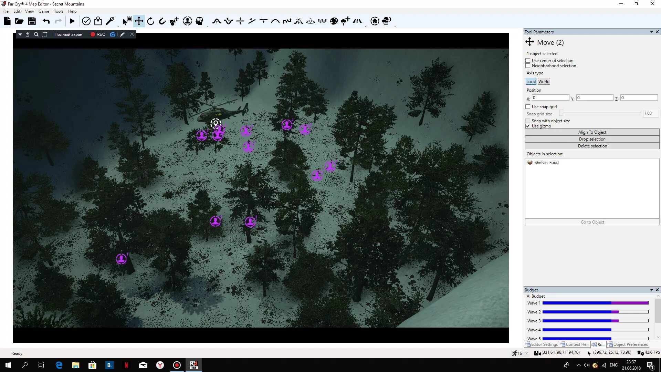This screenshot has height=372, width=661.
Task: Open the map location pin tool
Action: point(98,21)
